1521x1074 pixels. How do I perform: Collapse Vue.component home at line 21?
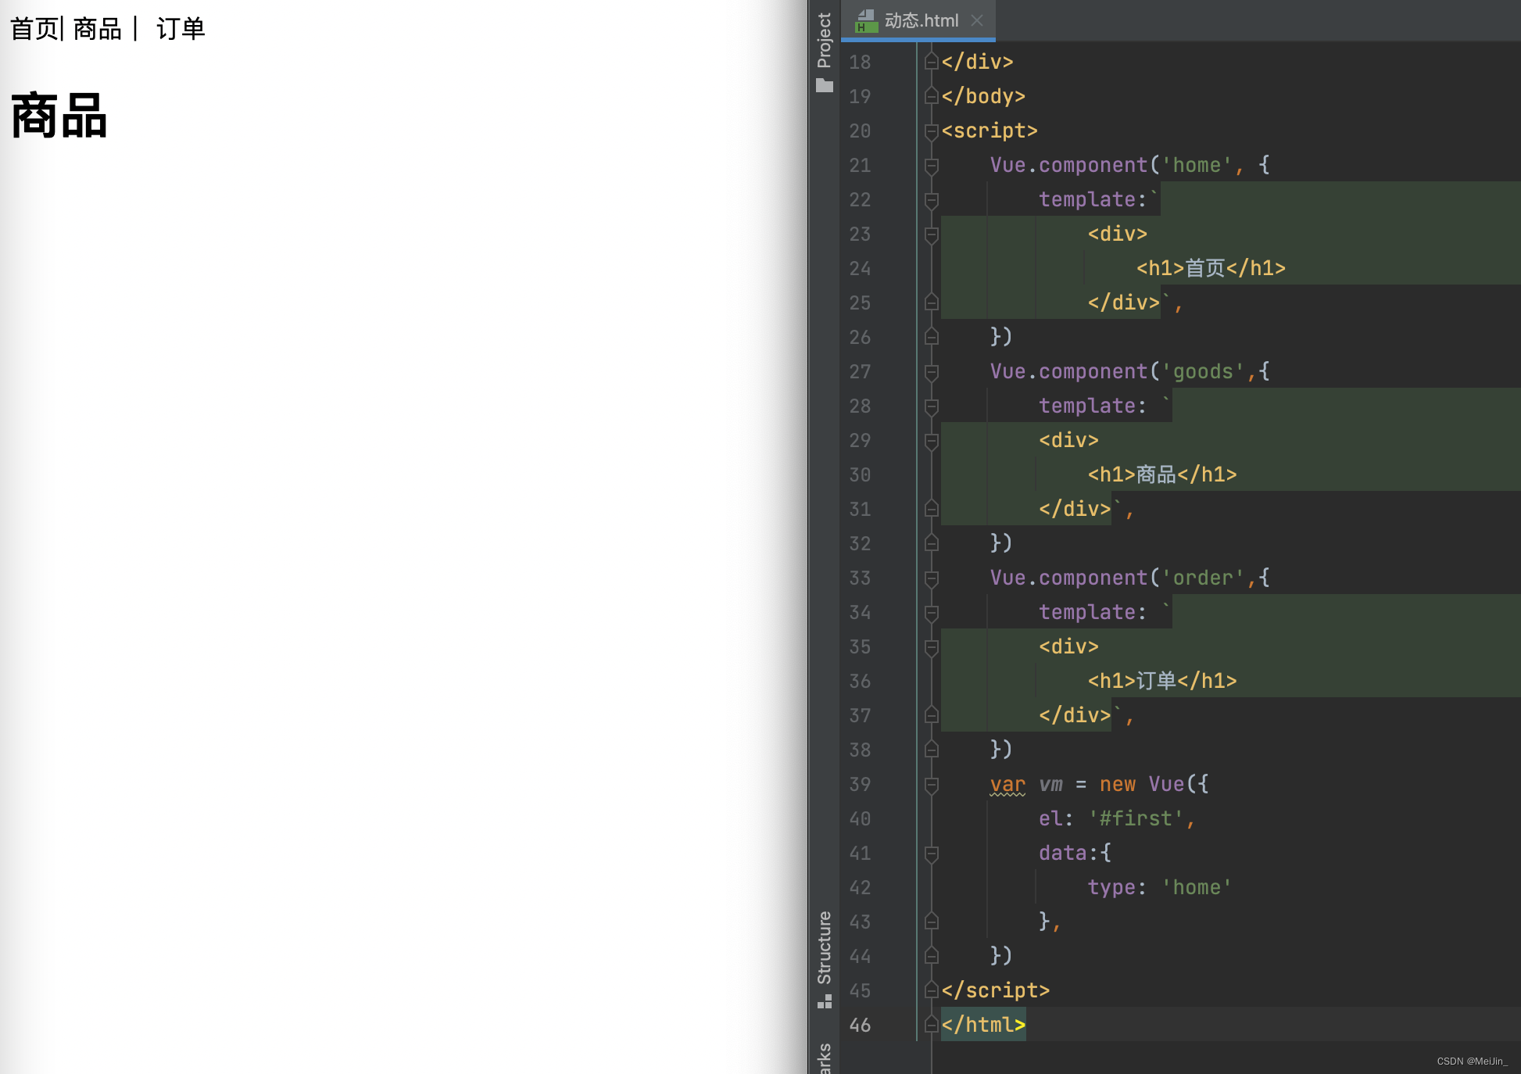(x=931, y=166)
